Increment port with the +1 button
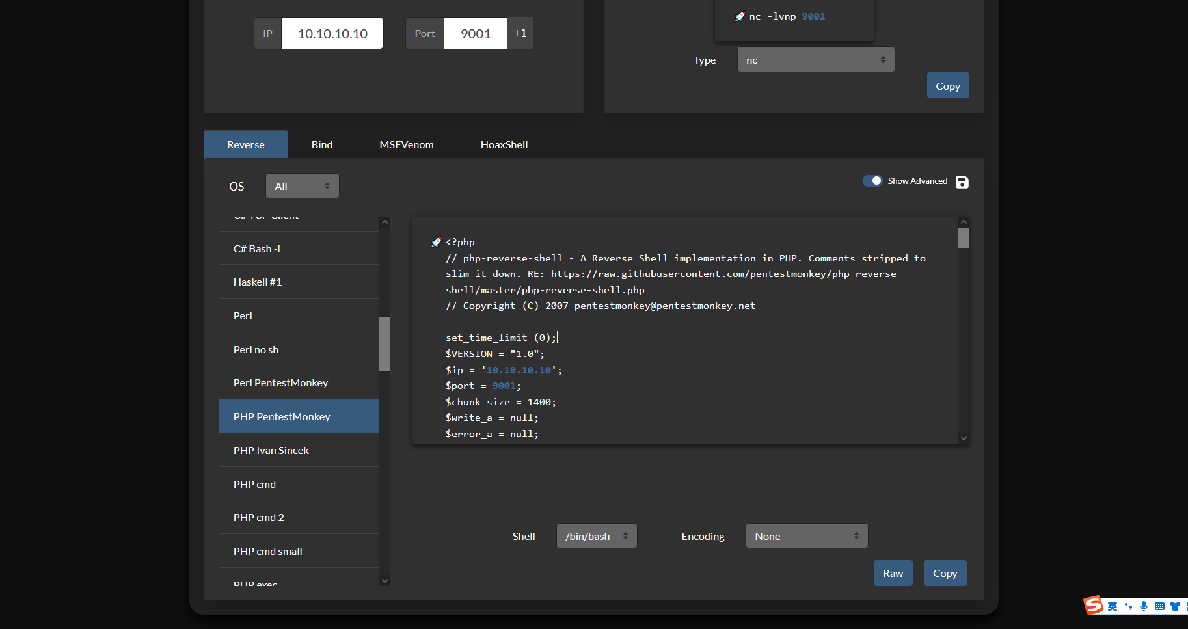The image size is (1188, 629). pos(520,33)
